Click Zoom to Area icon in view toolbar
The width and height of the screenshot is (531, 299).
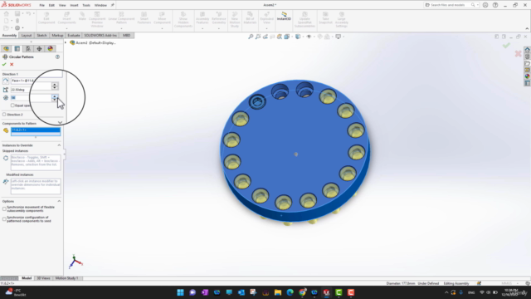pyautogui.click(x=258, y=37)
